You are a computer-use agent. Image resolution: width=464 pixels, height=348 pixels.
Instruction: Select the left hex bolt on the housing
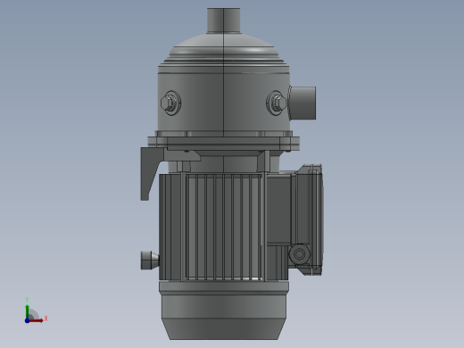click(170, 103)
